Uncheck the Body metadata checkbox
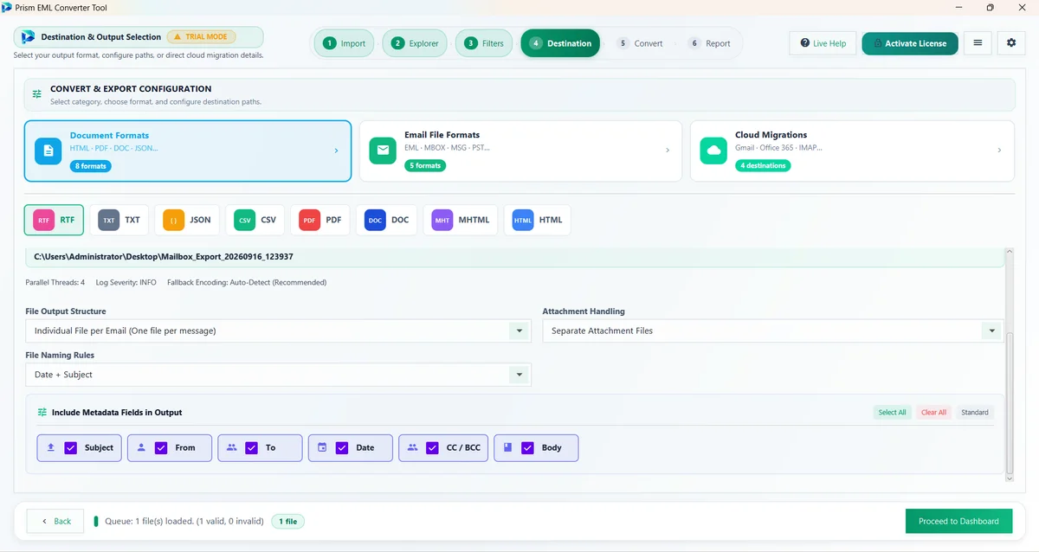Screen dimensions: 1039x552 (x=527, y=448)
